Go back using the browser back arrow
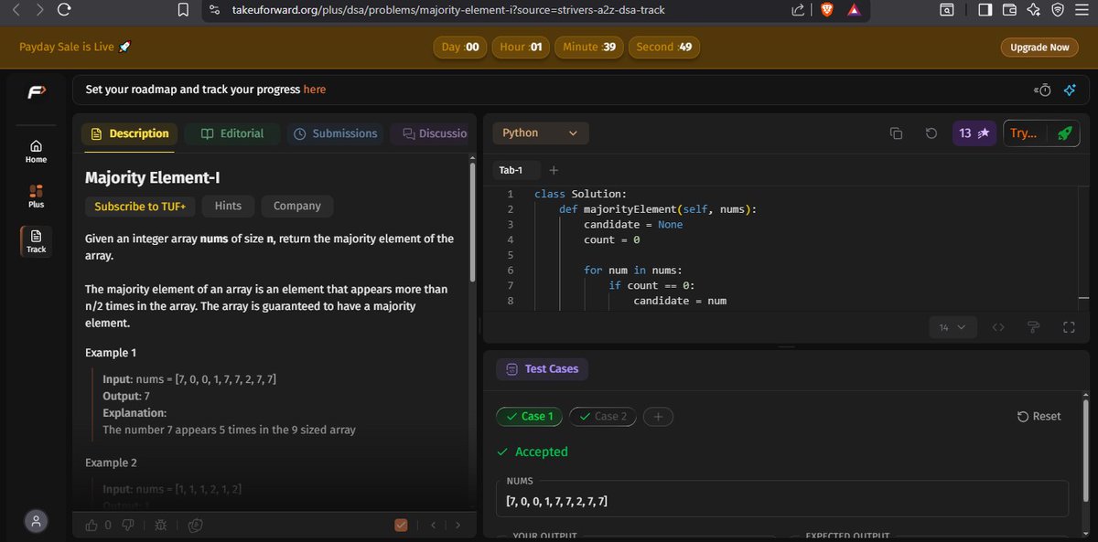Image resolution: width=1098 pixels, height=542 pixels. (16, 10)
